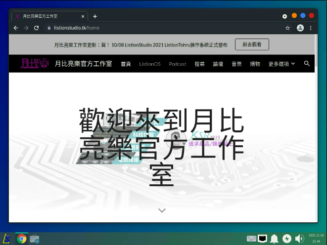Close the 月比亮樂官方工作室 tab
The width and height of the screenshot is (327, 245).
pos(83,16)
